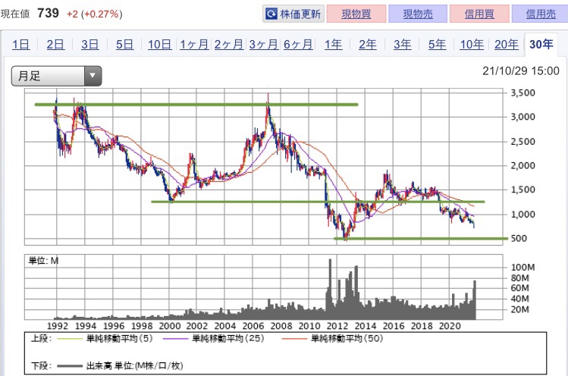Switch to the 3日 period tab
Viewport: 568px width, 376px height.
click(89, 44)
